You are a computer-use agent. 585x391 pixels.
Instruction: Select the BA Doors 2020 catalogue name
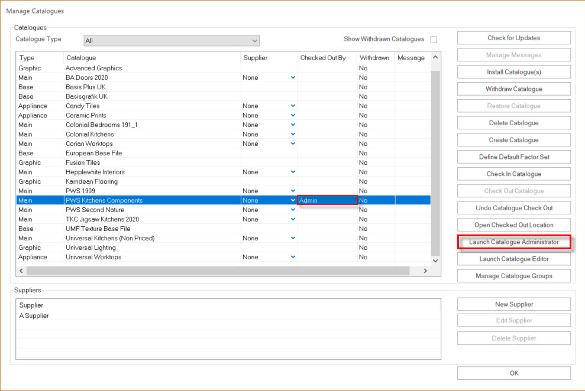(x=86, y=77)
